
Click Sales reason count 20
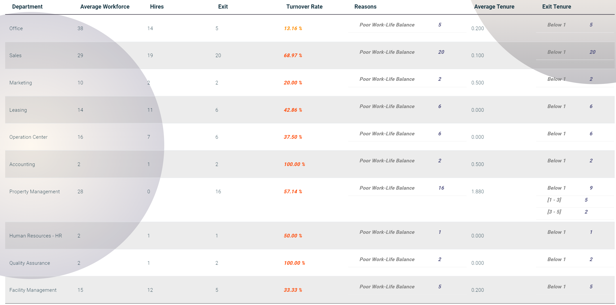point(441,52)
